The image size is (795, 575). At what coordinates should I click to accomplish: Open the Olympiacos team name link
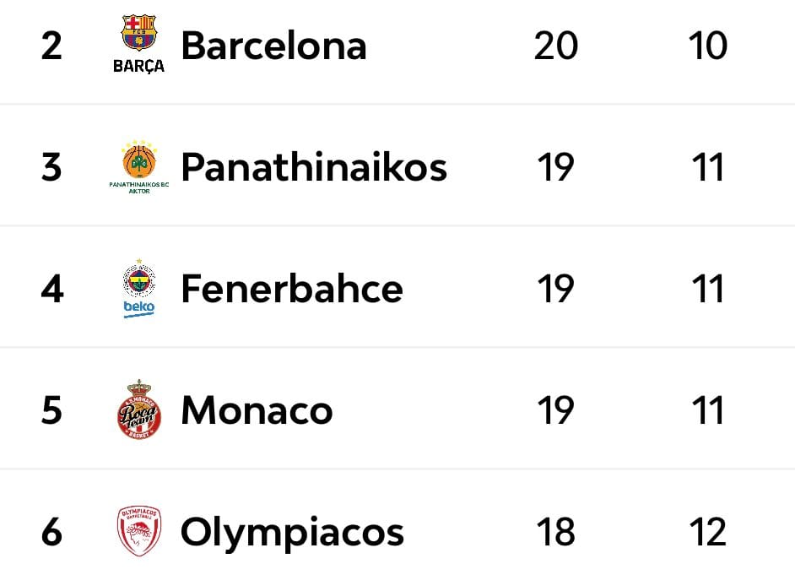[292, 534]
